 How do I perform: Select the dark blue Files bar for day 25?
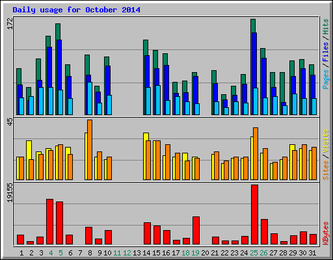click(254, 60)
